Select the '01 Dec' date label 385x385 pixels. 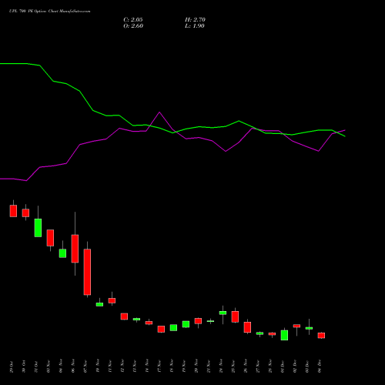point(283,367)
